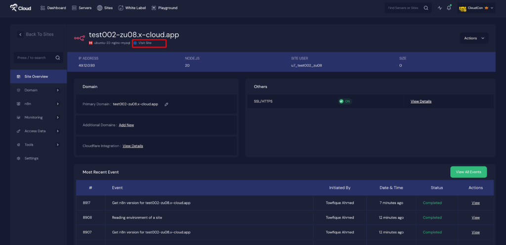Click the search magnifier icon in top bar

pyautogui.click(x=426, y=8)
